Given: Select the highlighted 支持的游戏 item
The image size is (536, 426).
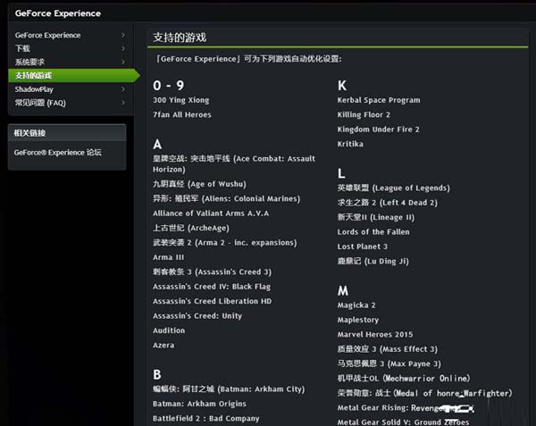Looking at the screenshot, I should (74, 76).
